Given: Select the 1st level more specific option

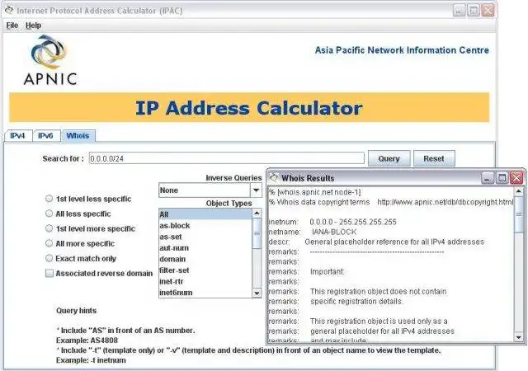Looking at the screenshot, I should pos(49,228).
